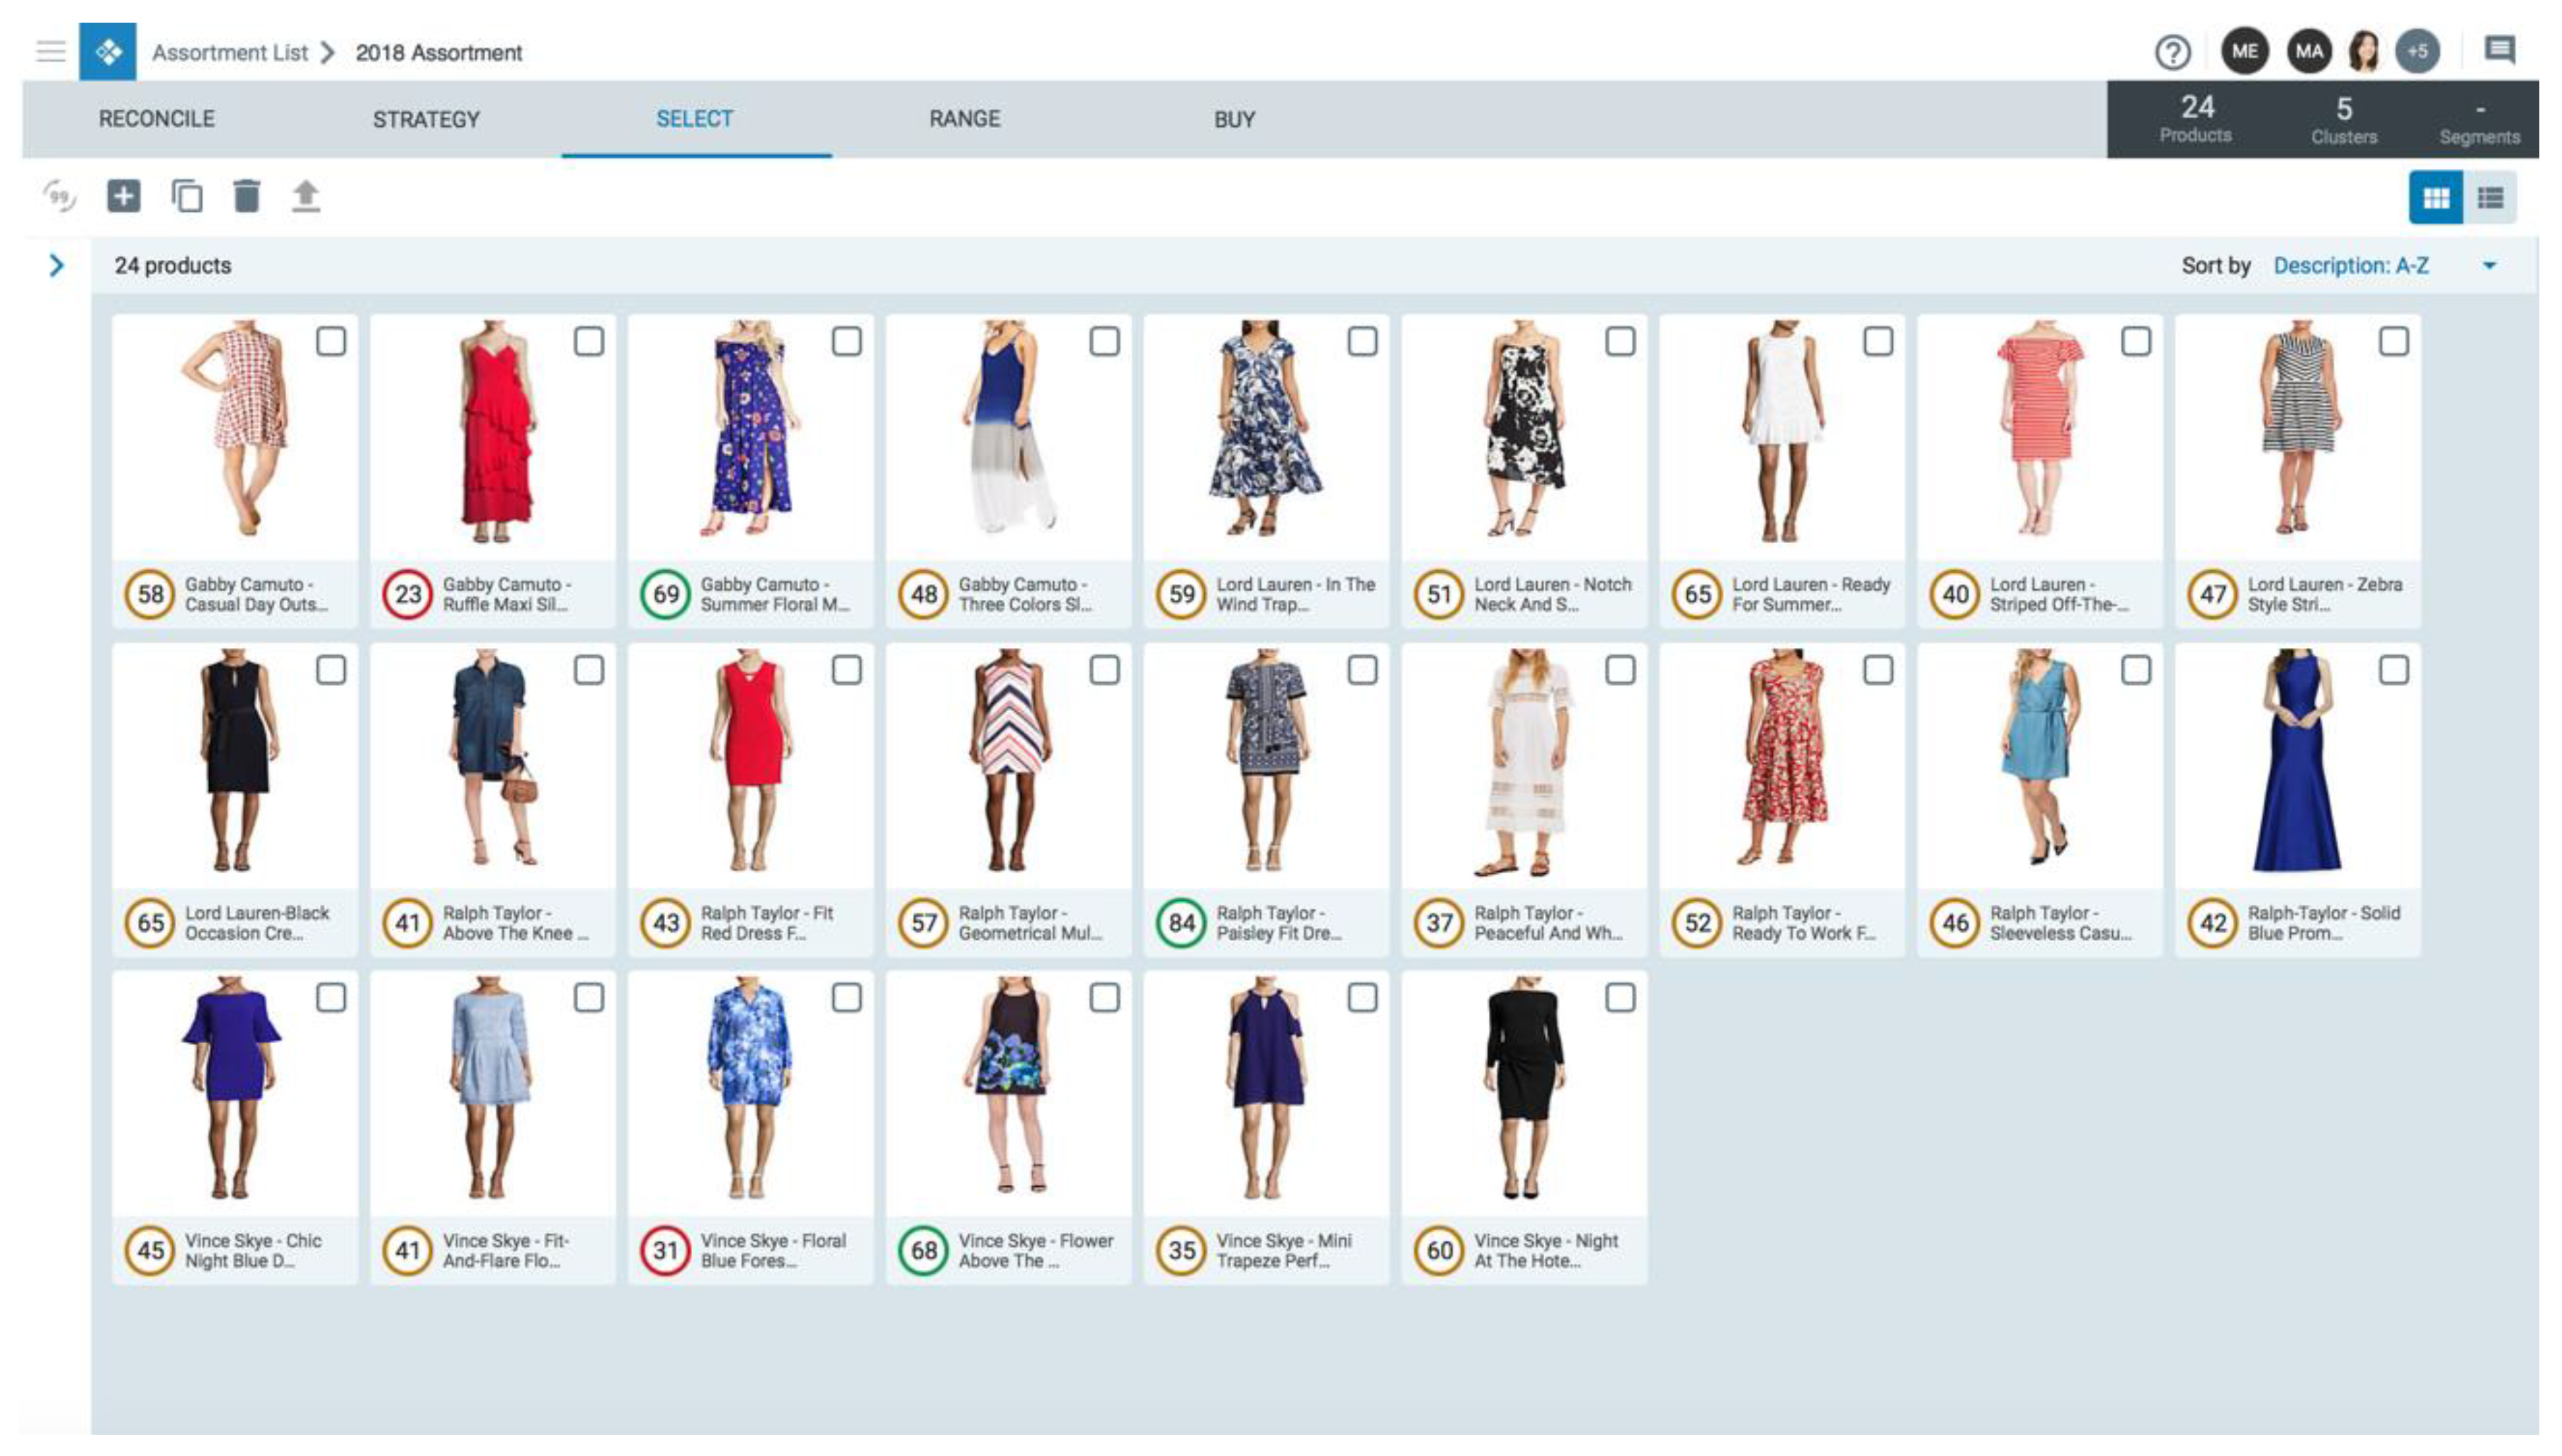This screenshot has width=2562, height=1456.
Task: Click the upload arrow icon
Action: click(x=306, y=196)
